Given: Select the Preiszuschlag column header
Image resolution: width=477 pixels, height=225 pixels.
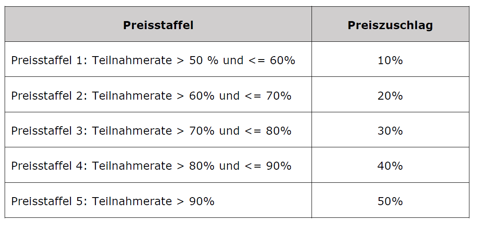Looking at the screenshot, I should pyautogui.click(x=390, y=25).
